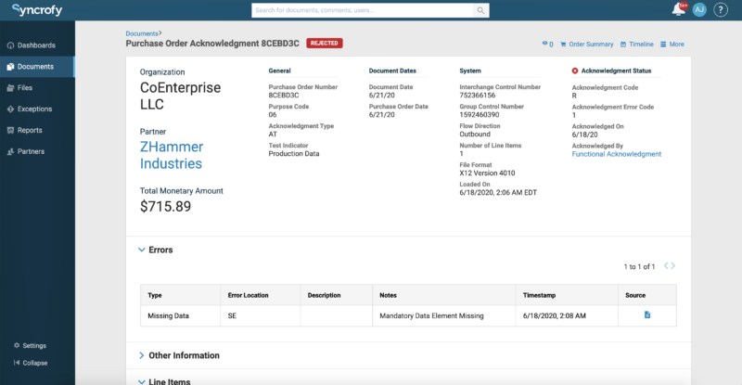
Task: Click the search magnifier icon
Action: tap(481, 10)
